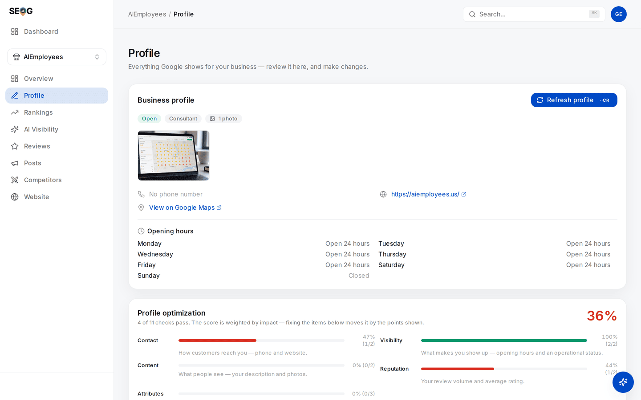Click the Refresh profile button
The image size is (641, 400).
click(x=574, y=100)
